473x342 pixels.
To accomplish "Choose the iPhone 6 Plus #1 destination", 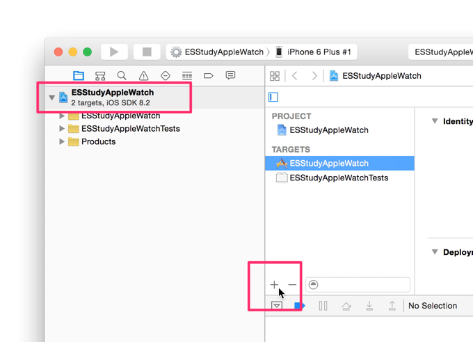I will pyautogui.click(x=314, y=52).
